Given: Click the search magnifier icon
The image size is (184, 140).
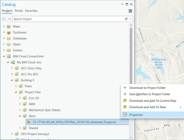Looking at the screenshot, I should coord(126,19).
